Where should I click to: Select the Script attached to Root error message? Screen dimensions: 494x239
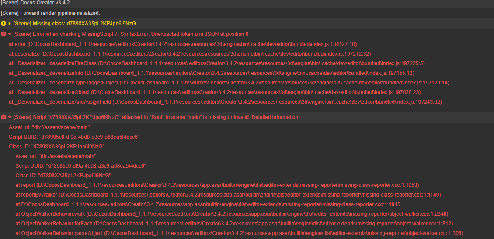pos(156,117)
